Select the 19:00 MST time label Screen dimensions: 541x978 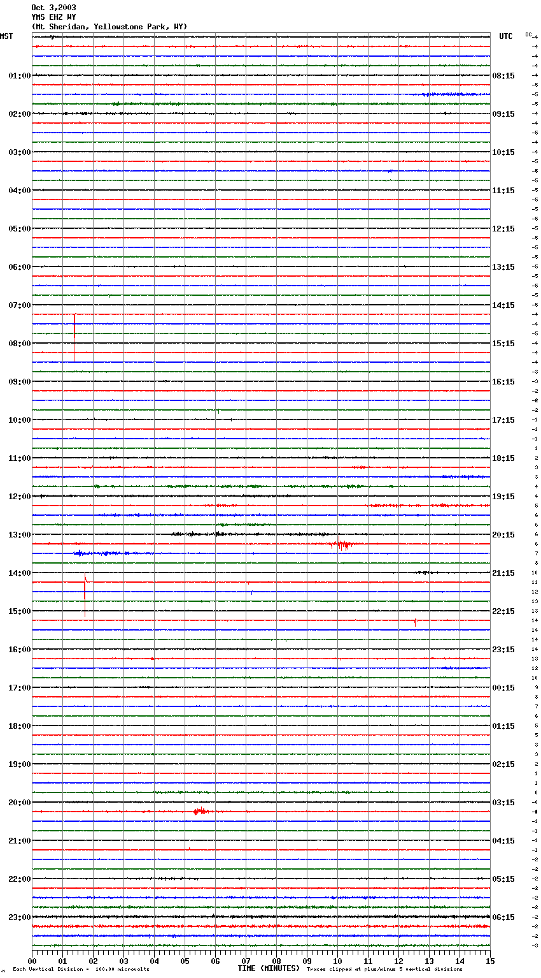(20, 764)
